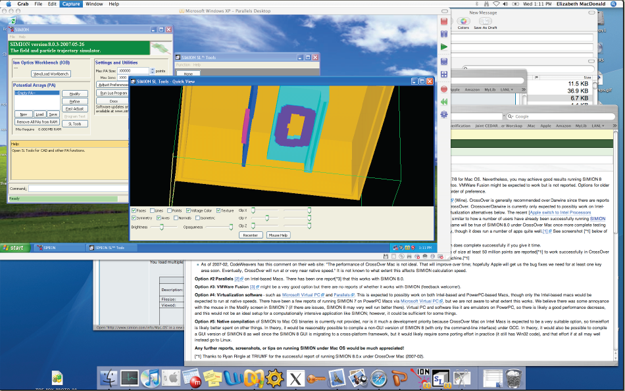Click Remove All PAs from RAM
This screenshot has width=625, height=391.
coord(37,122)
